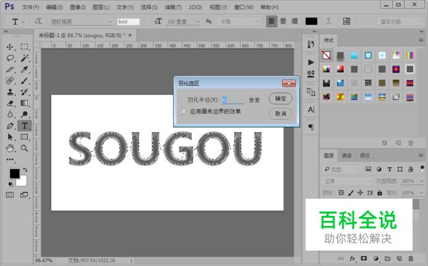Screen dimensions: 428x266
Task: Select the History Brush tool
Action: point(24,92)
